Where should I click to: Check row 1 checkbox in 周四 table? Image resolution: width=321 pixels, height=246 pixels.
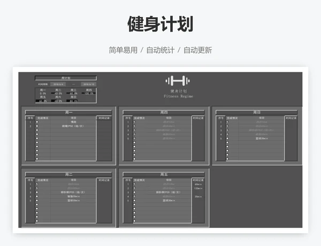(134, 122)
